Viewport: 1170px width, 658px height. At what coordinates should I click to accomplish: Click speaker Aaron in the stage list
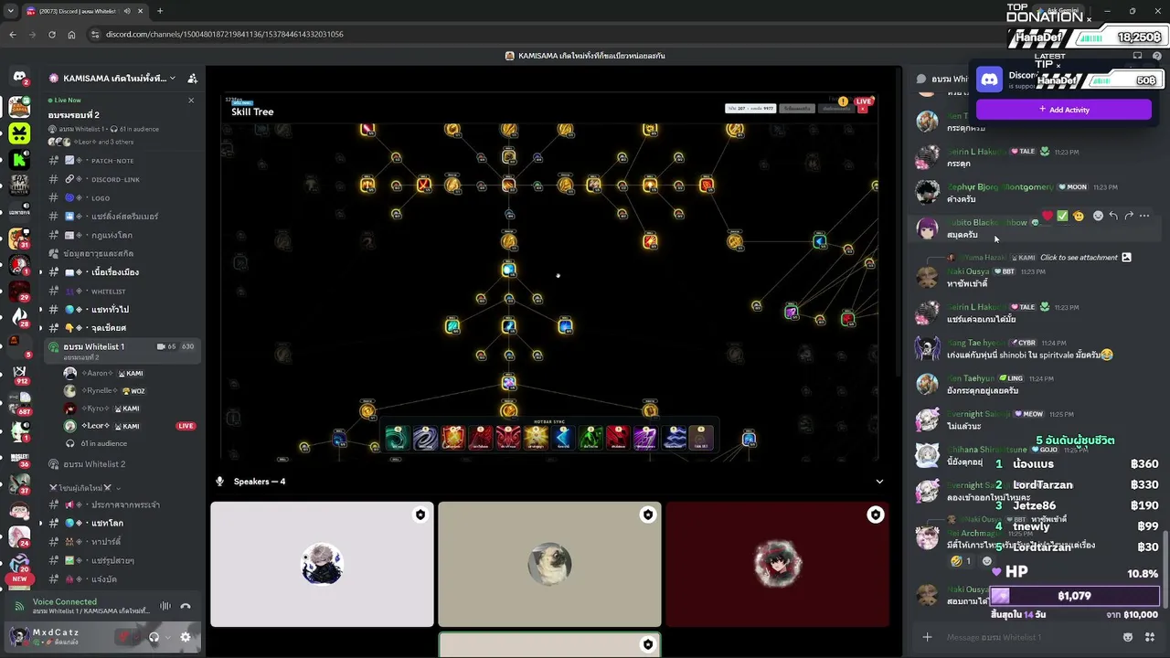[130, 373]
